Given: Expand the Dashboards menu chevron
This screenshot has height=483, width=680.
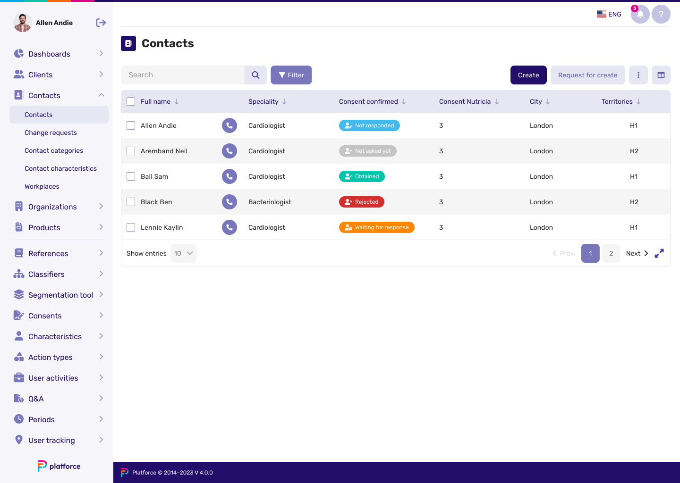Looking at the screenshot, I should [x=101, y=53].
